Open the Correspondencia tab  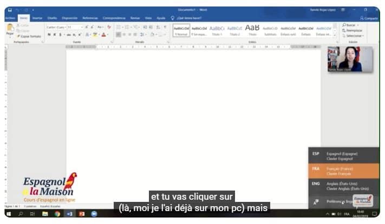114,18
